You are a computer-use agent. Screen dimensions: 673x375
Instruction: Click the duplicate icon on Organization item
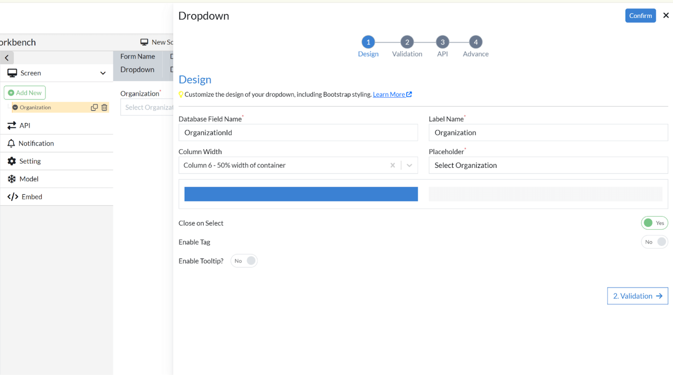point(94,107)
